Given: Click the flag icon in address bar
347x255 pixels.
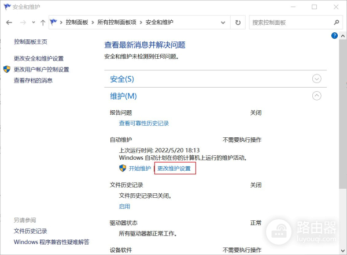Looking at the screenshot, I should [x=54, y=22].
